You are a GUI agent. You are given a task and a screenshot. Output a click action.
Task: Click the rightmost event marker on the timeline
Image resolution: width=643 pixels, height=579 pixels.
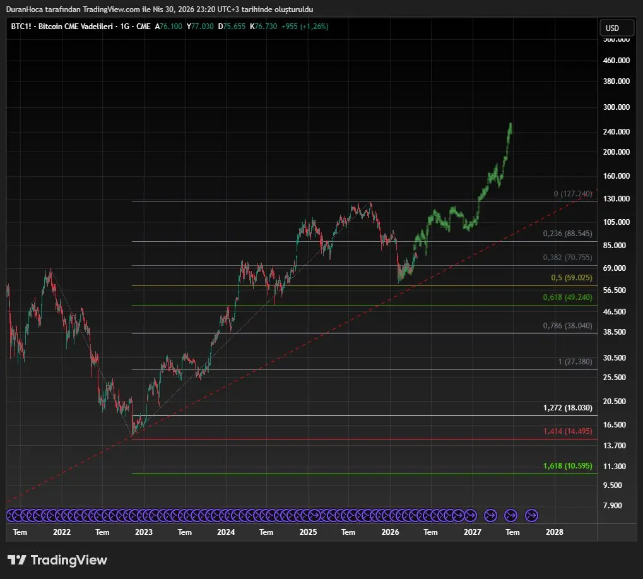[x=531, y=515]
